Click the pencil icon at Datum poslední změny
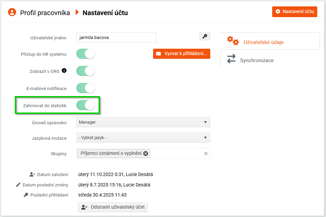326x217 pixels. [18, 185]
